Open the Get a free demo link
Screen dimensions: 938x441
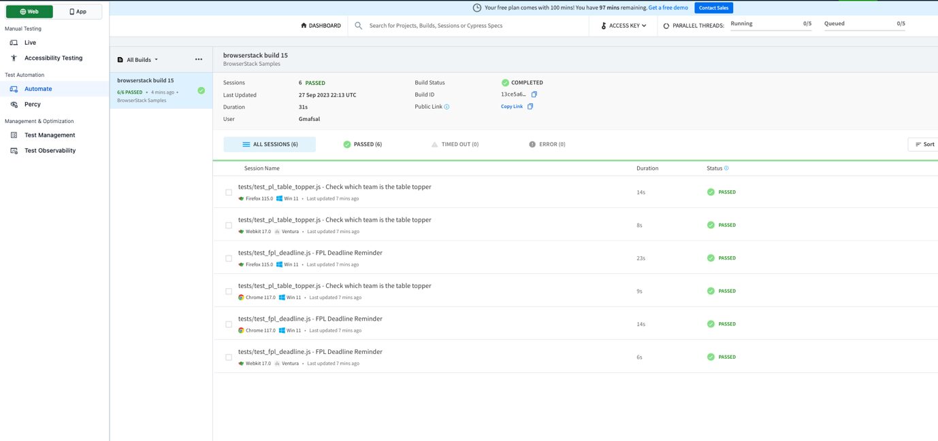click(666, 7)
